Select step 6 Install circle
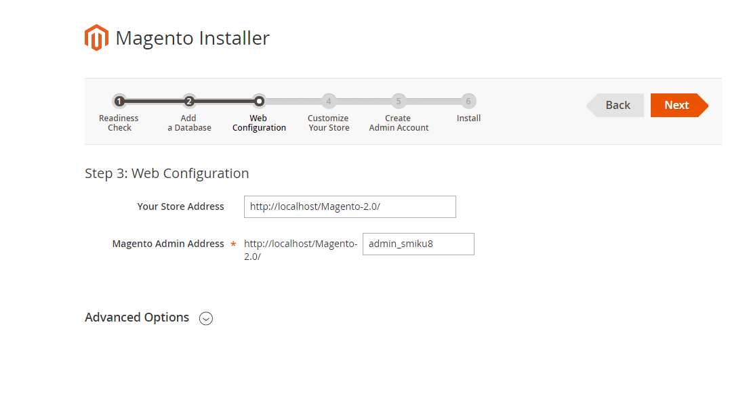 click(468, 101)
